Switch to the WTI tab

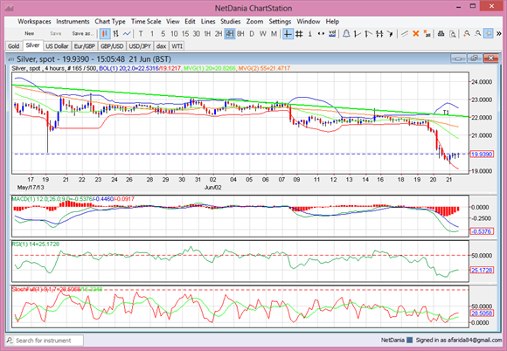(x=177, y=46)
